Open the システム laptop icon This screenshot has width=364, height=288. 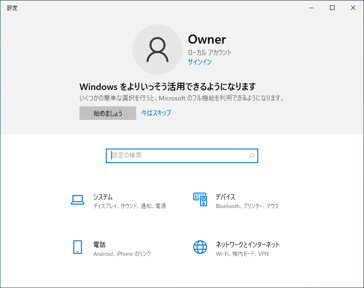click(x=78, y=200)
